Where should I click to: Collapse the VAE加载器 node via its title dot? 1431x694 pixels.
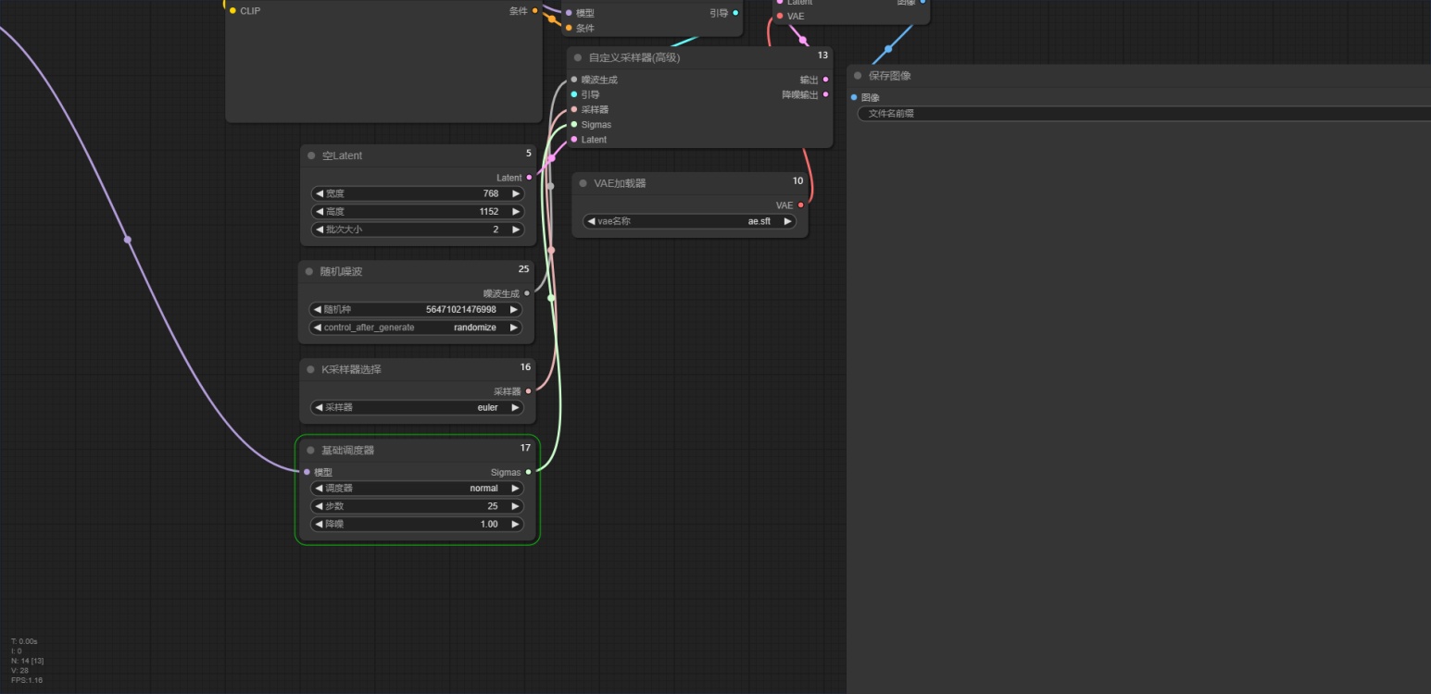point(583,183)
